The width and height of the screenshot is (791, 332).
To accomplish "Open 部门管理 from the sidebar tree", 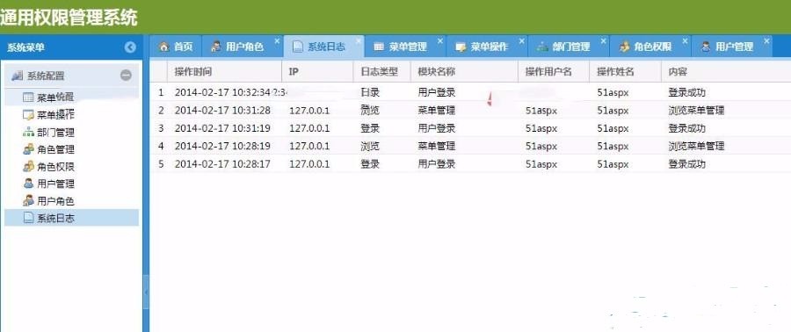I will point(55,133).
